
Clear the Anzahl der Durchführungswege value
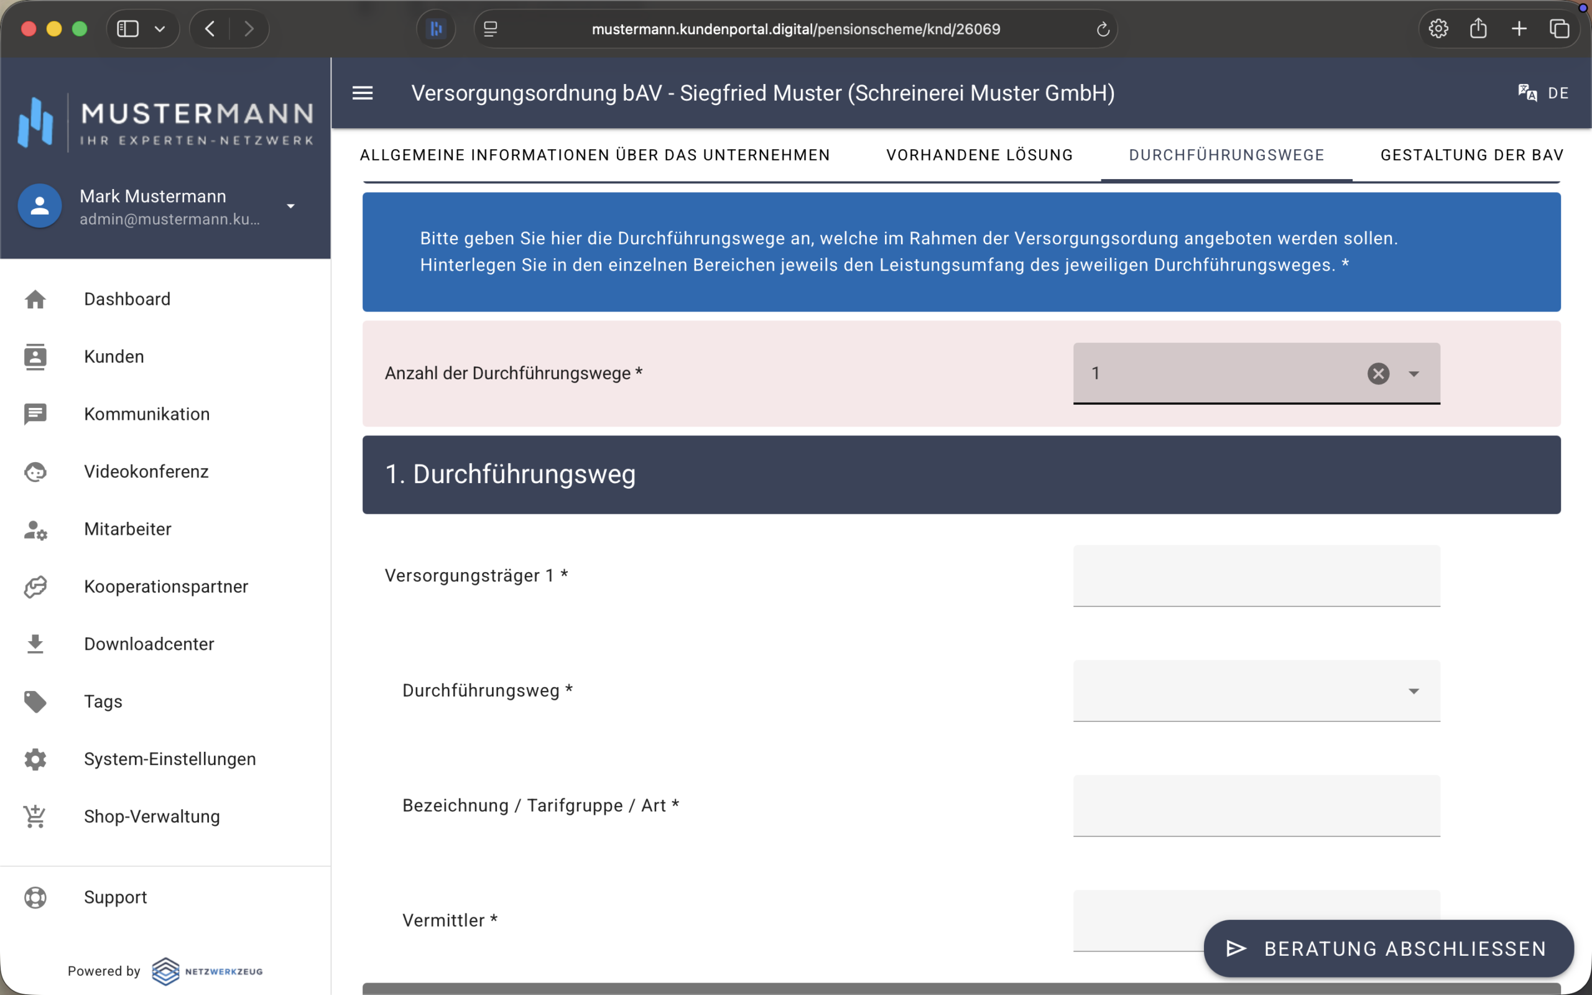pyautogui.click(x=1378, y=373)
